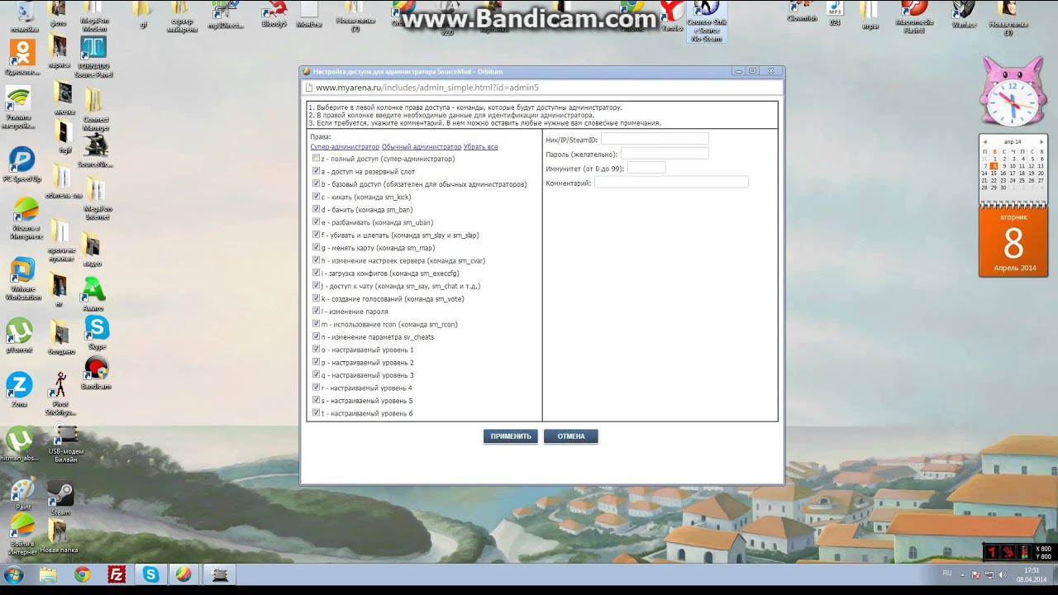Open Steam desktop shortcut
Screen dimensions: 1058x595
click(60, 498)
